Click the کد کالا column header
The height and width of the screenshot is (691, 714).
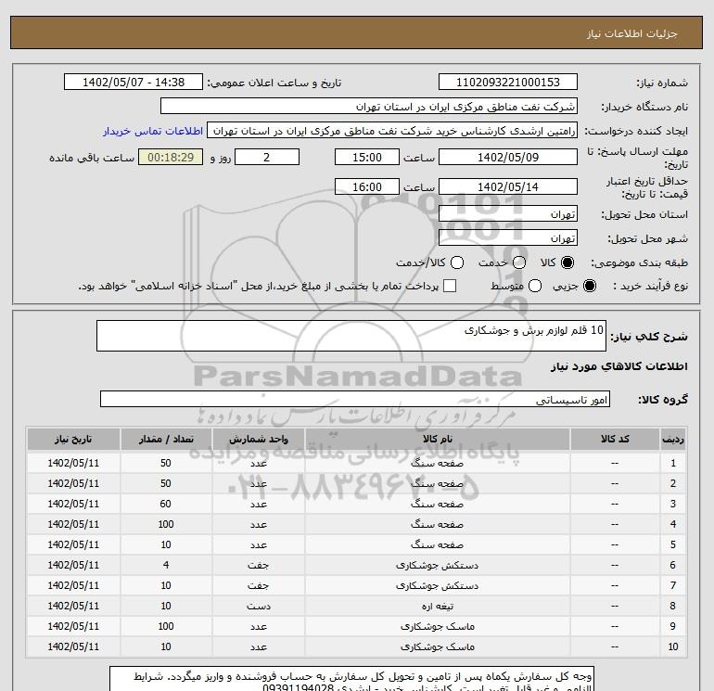[x=615, y=439]
